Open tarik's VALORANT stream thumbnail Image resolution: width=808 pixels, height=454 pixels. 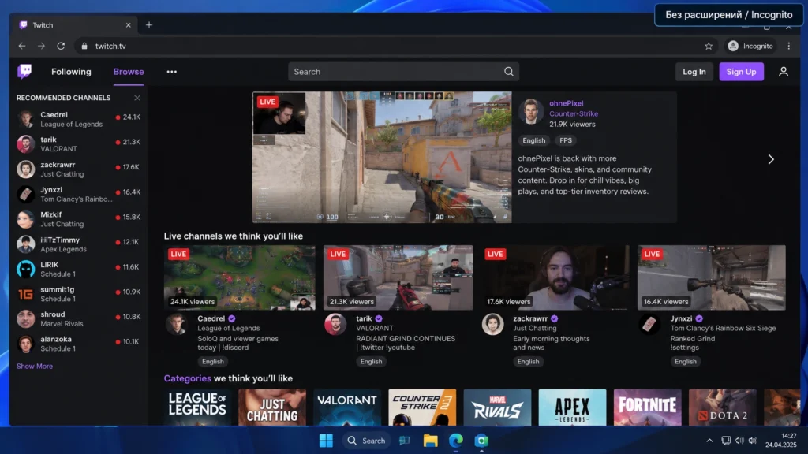398,277
